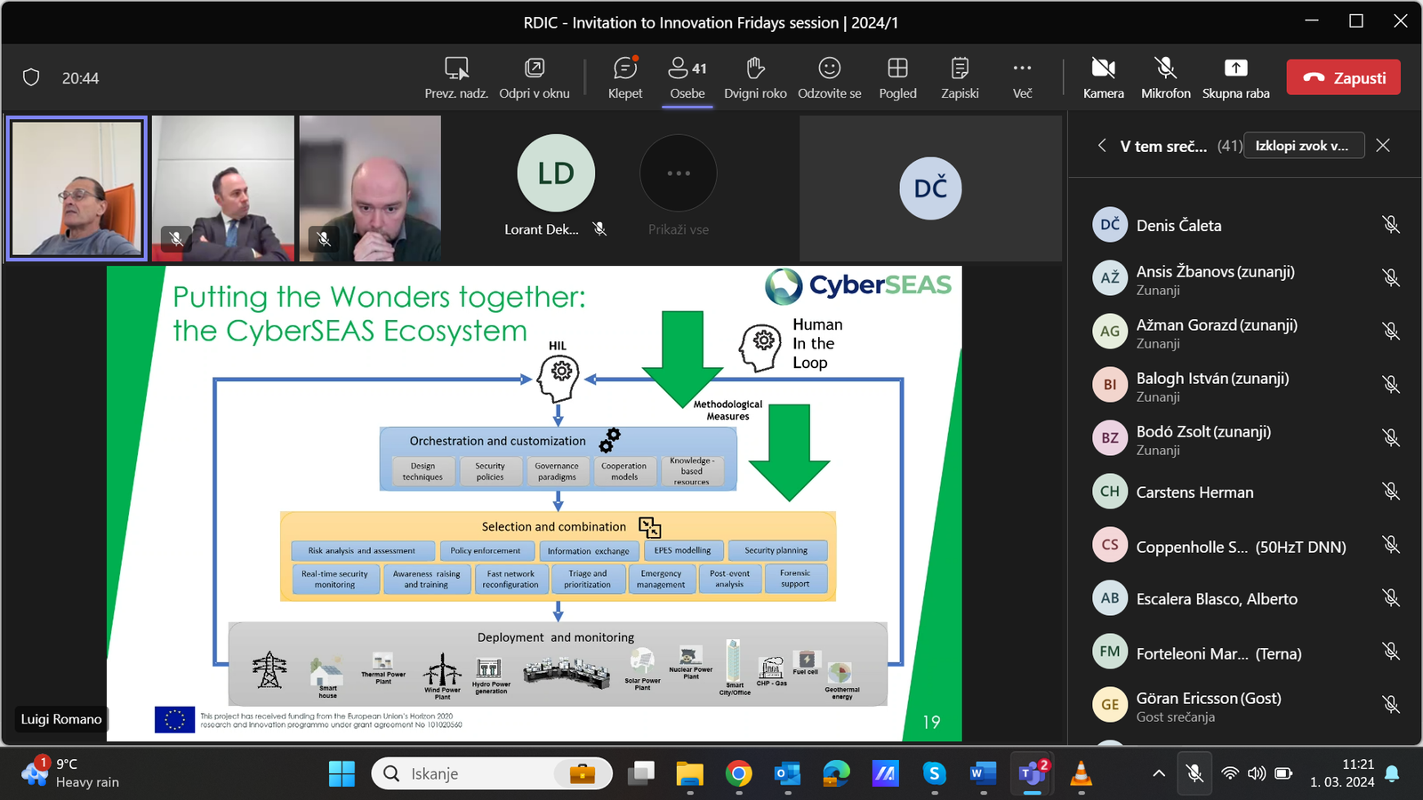Select the Osebe participants tab

[x=687, y=77]
